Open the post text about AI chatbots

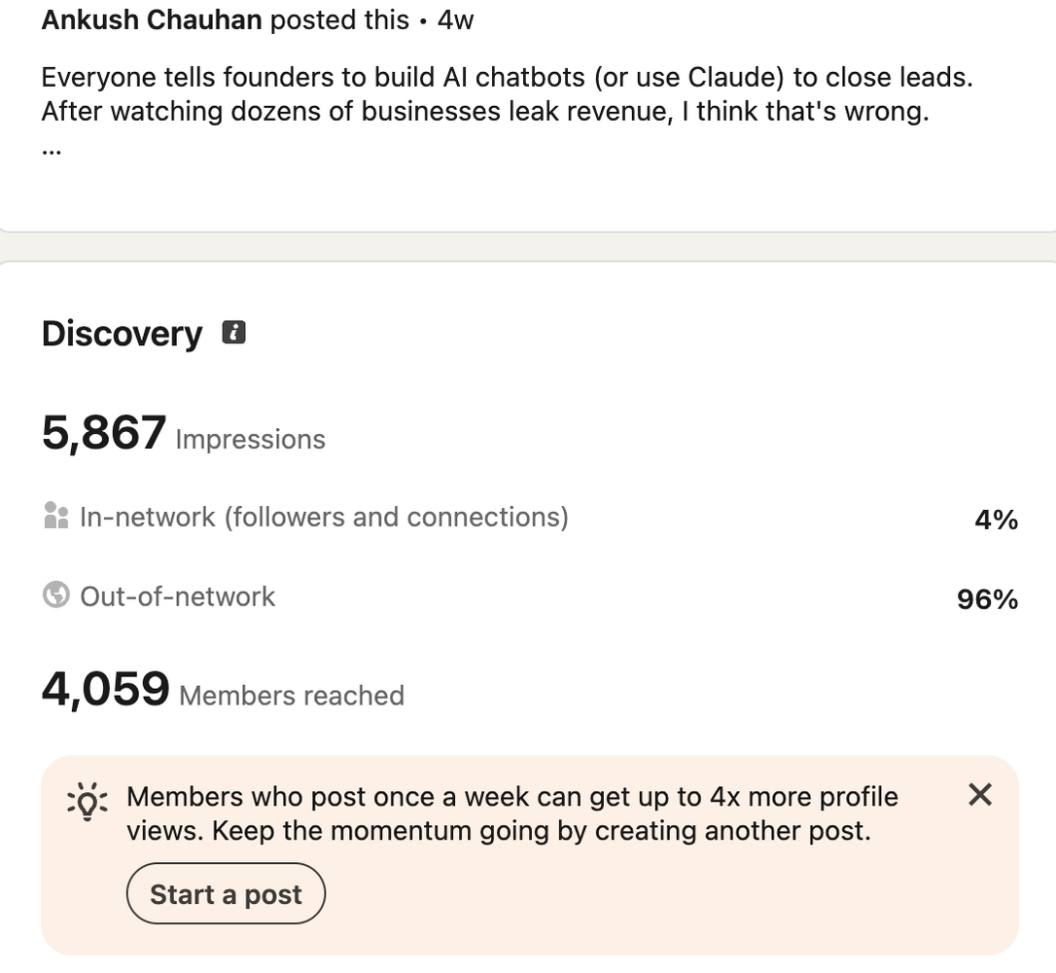click(507, 94)
